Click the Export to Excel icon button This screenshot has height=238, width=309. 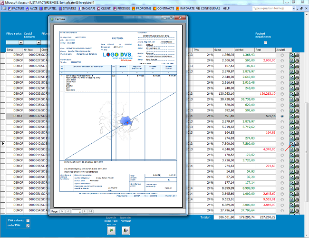coord(111,230)
